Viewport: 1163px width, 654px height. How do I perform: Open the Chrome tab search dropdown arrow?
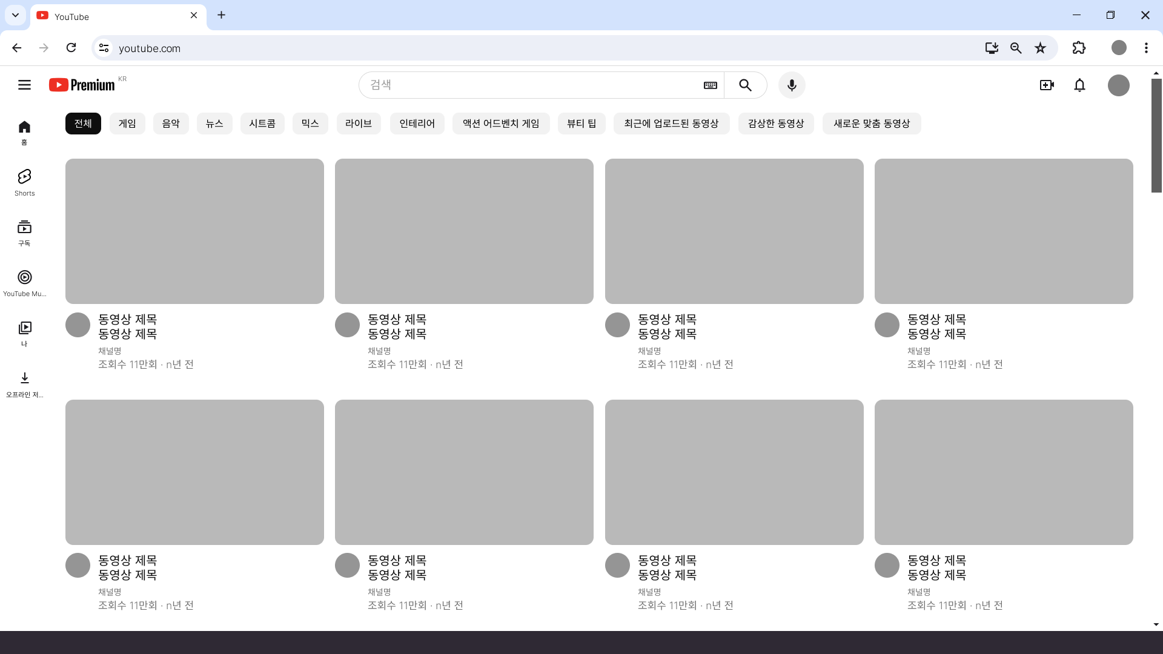tap(15, 15)
